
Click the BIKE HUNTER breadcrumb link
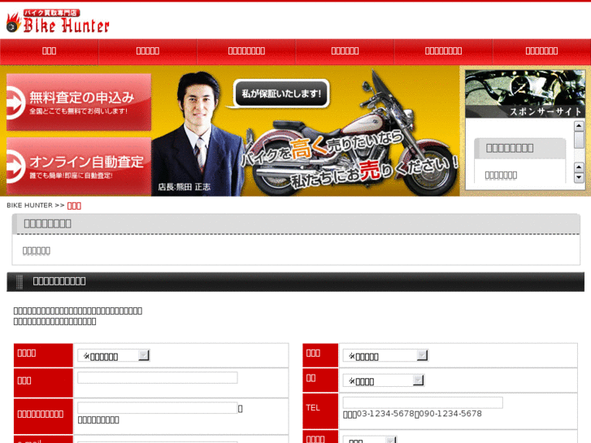click(x=29, y=206)
